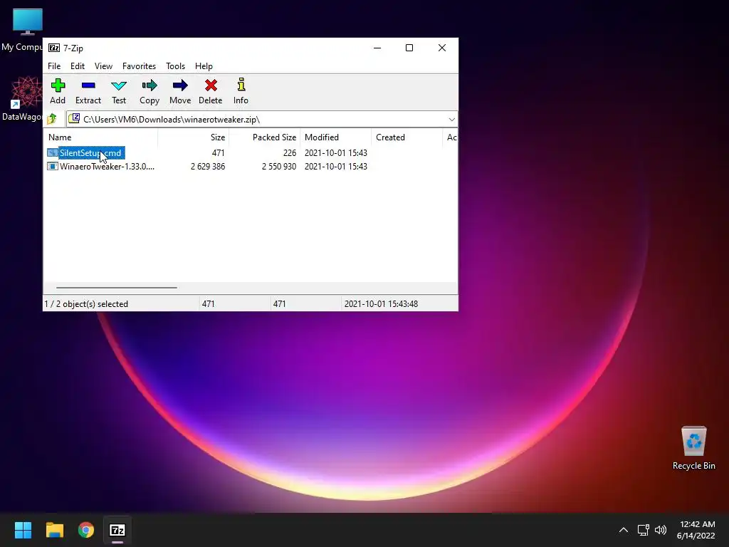
Task: Select the Recycle Bin desktop icon
Action: point(693,448)
